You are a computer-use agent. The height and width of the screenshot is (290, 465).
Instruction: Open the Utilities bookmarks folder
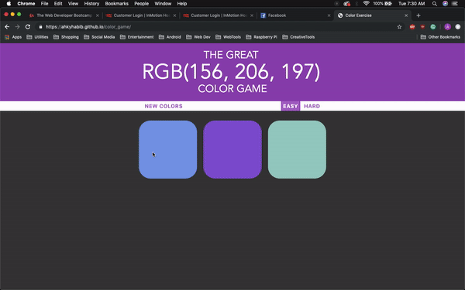pyautogui.click(x=37, y=37)
